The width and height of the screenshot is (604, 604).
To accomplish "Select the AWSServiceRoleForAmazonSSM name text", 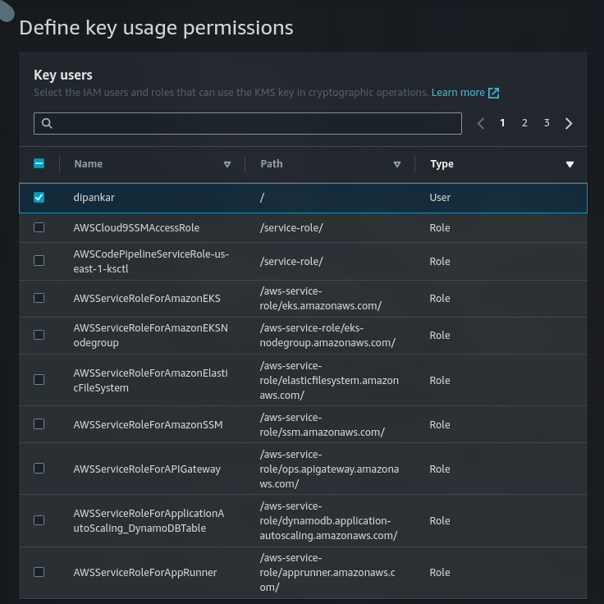I will coord(148,424).
